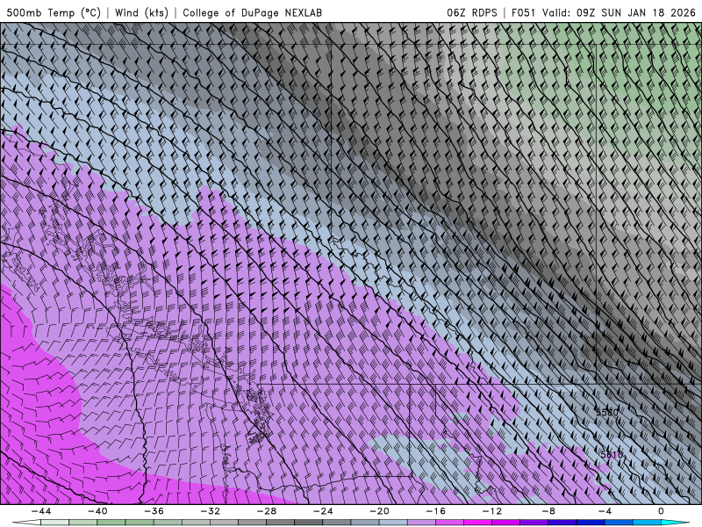
Task: Click the '5580' height contour label
Action: [x=606, y=412]
